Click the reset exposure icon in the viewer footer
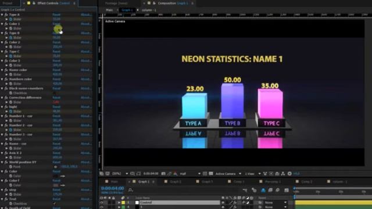This screenshot has height=209, width=372. 289,174
